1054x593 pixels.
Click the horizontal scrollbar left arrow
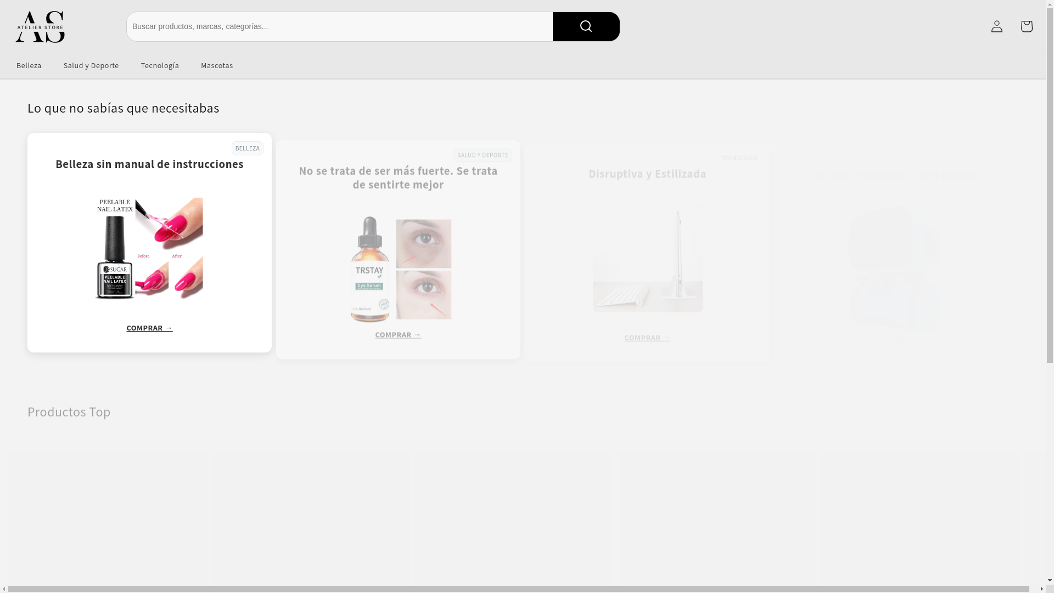(x=4, y=589)
